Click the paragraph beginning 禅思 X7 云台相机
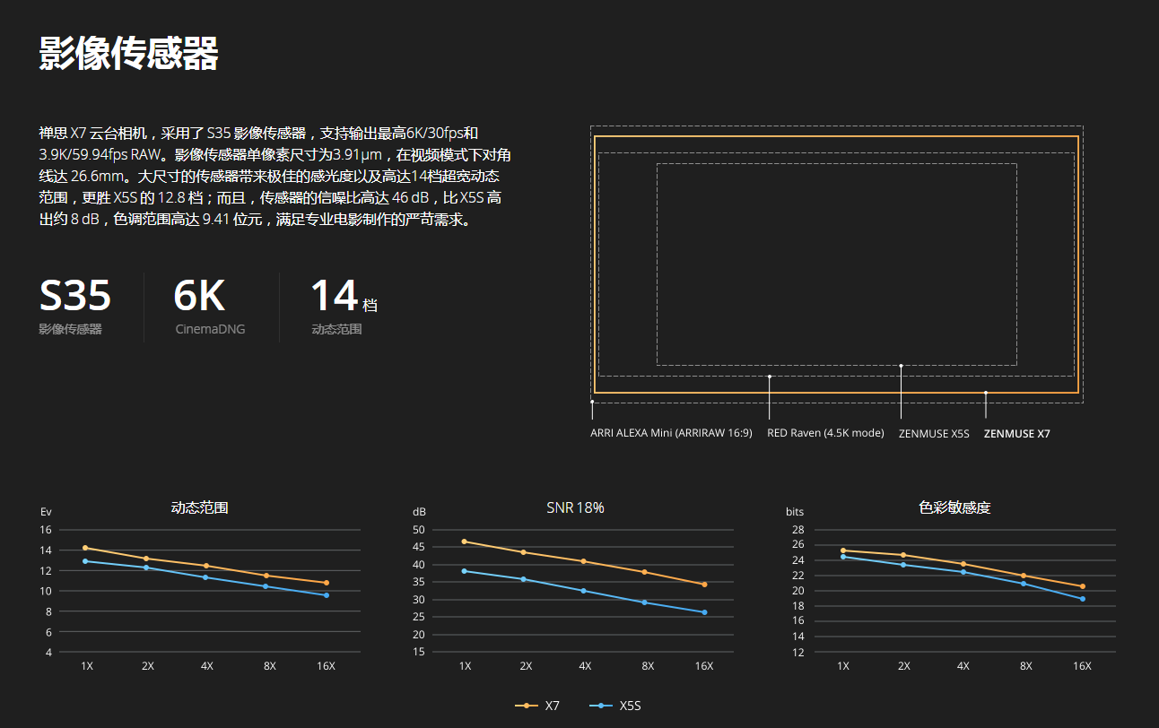 coord(275,176)
